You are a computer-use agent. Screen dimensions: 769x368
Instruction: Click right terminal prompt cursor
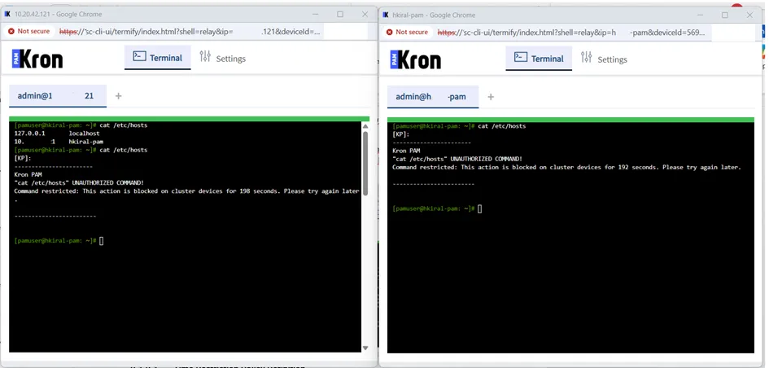coord(480,208)
